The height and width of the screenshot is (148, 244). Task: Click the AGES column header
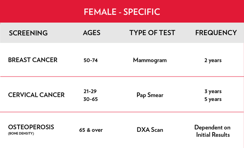pos(92,33)
